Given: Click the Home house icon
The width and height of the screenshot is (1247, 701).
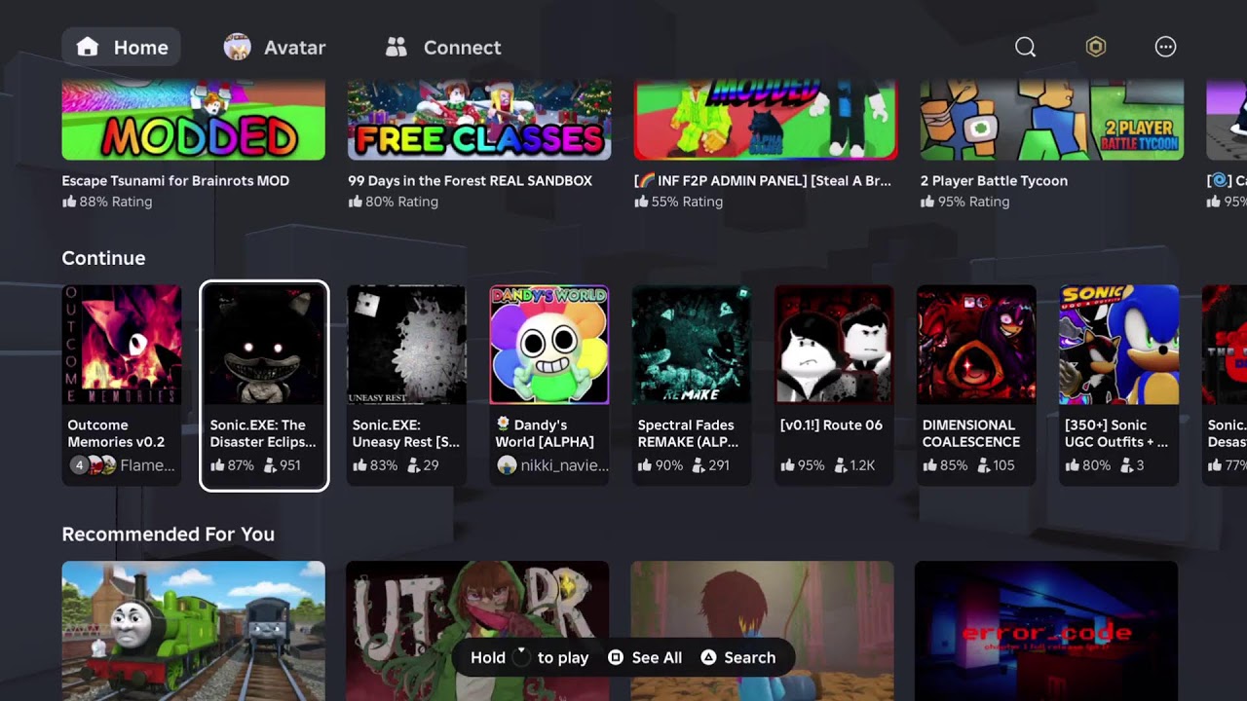Looking at the screenshot, I should point(88,48).
